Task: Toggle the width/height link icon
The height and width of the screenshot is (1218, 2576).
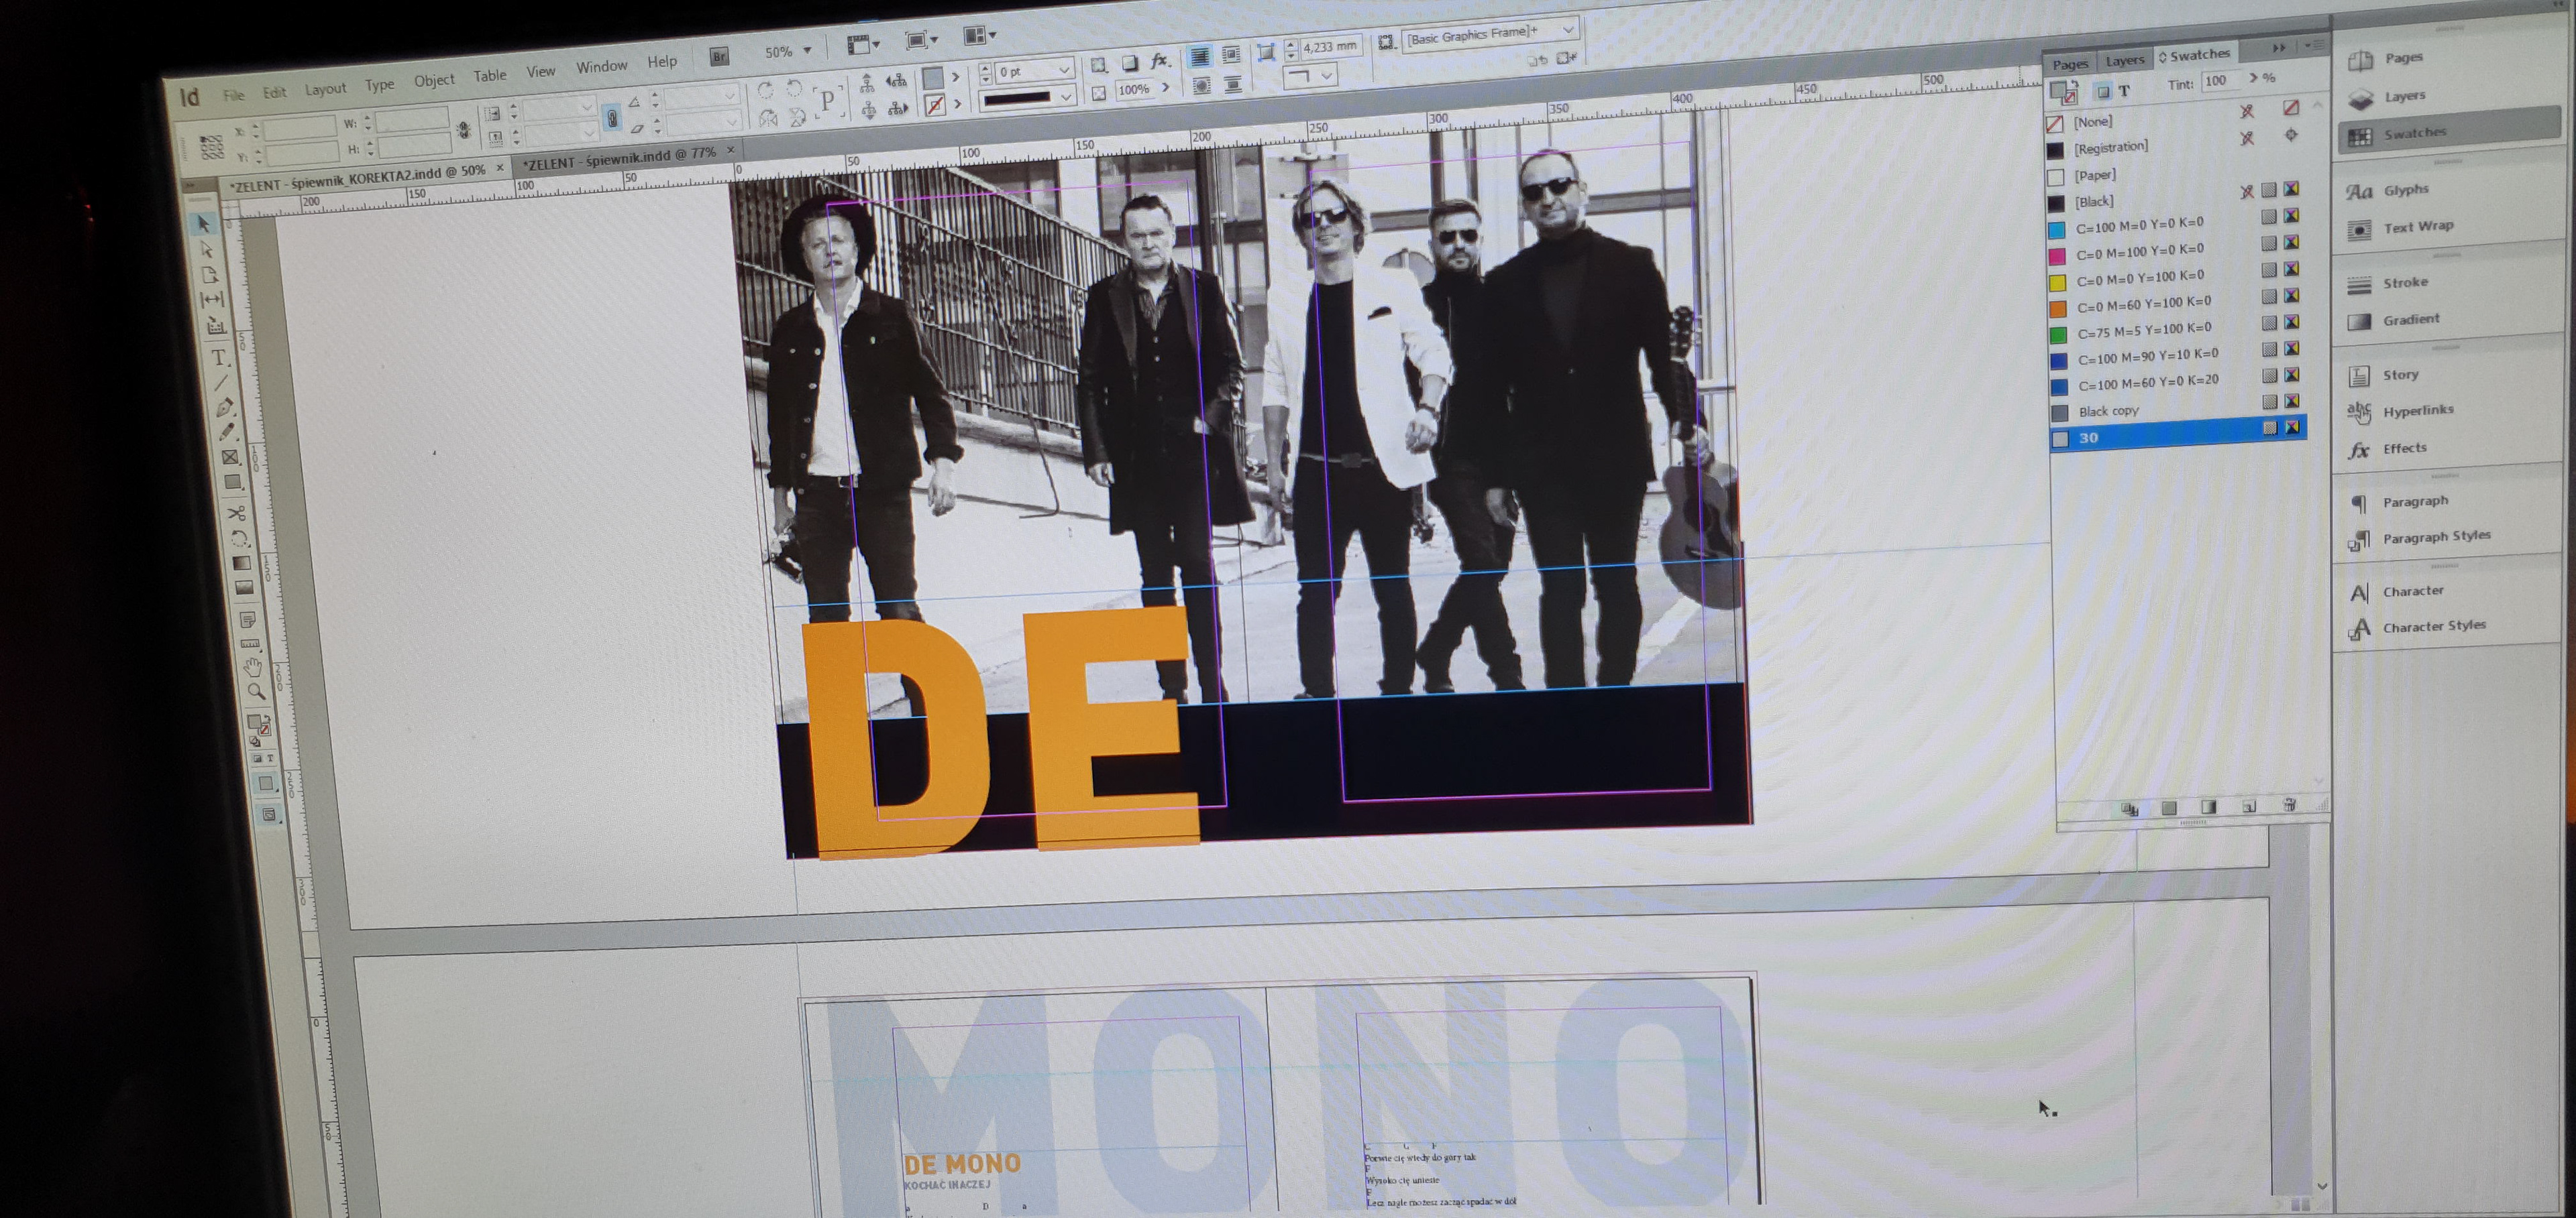Action: (463, 130)
